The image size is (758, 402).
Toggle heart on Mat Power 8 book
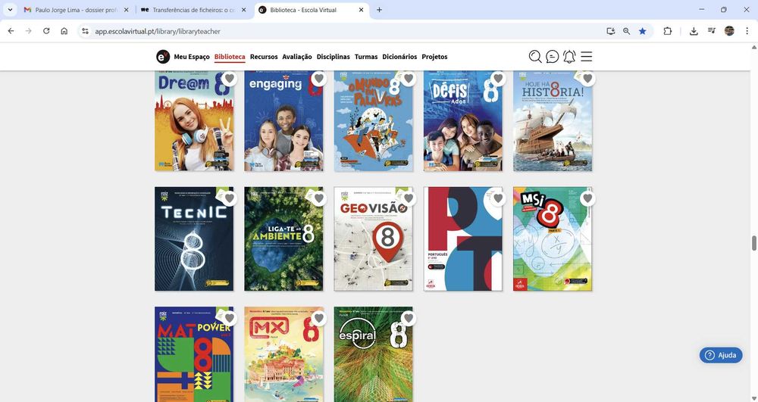tap(229, 318)
